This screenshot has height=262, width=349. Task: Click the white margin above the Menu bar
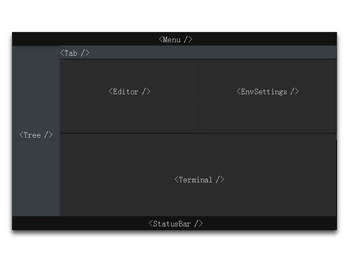pyautogui.click(x=174, y=16)
